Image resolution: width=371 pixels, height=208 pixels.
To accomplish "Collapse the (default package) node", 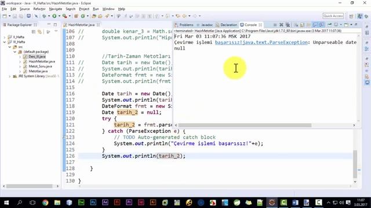I will coord(14,51).
